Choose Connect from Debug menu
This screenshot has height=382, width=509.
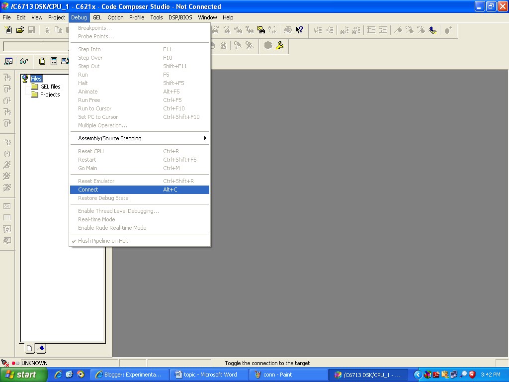(140, 190)
